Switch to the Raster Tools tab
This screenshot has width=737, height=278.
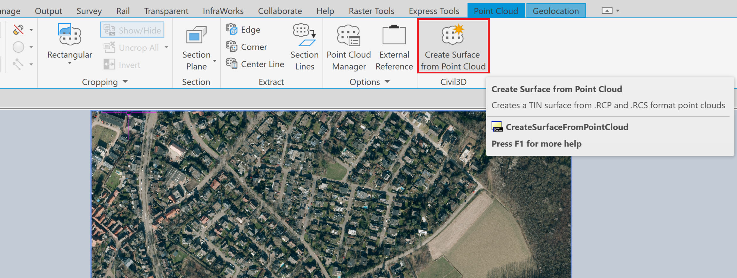(x=371, y=11)
